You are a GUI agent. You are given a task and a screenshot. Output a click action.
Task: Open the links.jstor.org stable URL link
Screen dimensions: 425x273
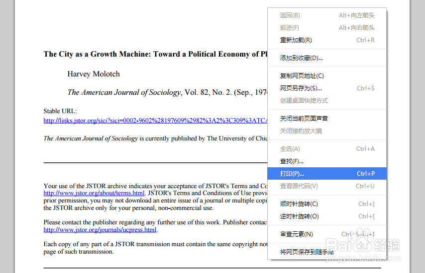155,121
